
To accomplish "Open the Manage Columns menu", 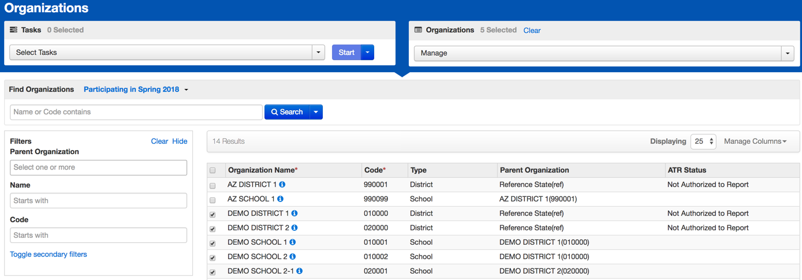I will tap(755, 141).
